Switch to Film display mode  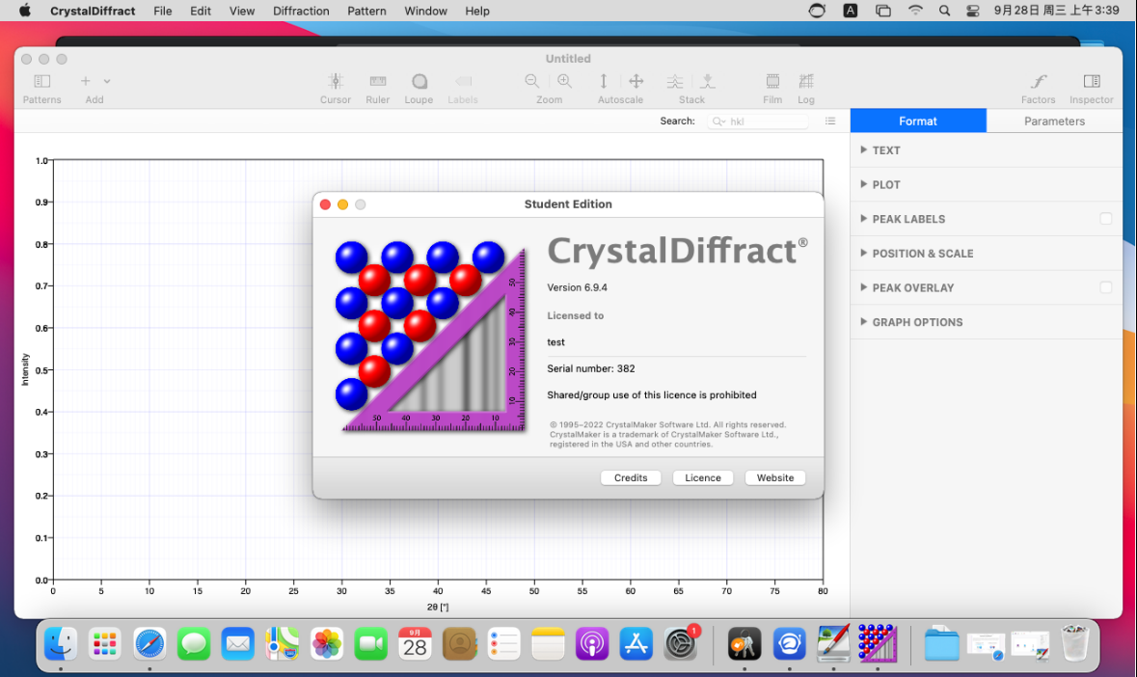tap(773, 81)
